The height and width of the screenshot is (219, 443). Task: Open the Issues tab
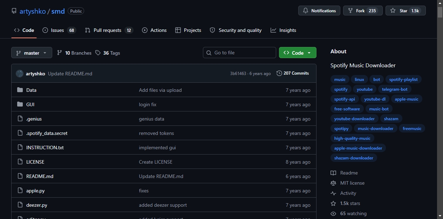pos(59,30)
